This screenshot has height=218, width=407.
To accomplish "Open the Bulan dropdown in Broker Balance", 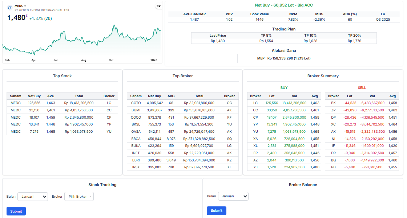I will click(x=233, y=196).
